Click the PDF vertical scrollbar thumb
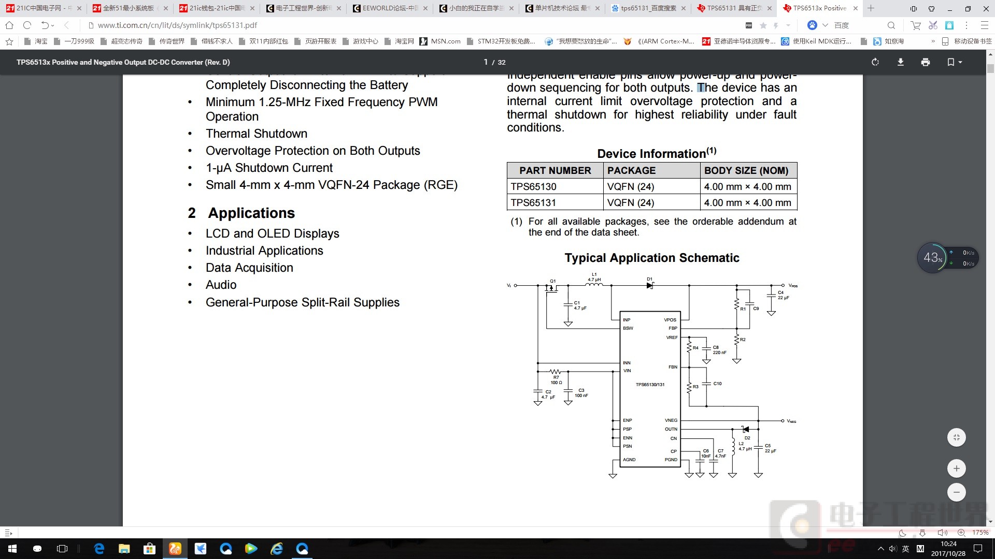The image size is (995, 559). click(x=990, y=68)
